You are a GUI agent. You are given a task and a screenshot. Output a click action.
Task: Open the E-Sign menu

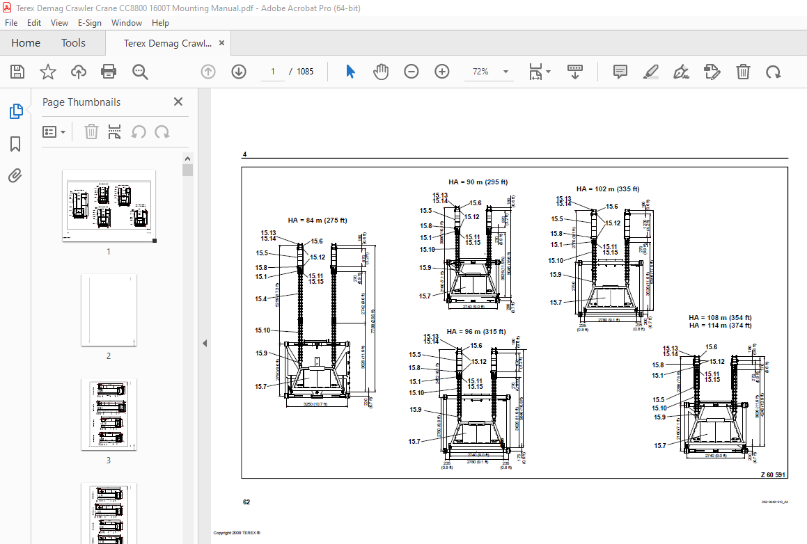(90, 23)
